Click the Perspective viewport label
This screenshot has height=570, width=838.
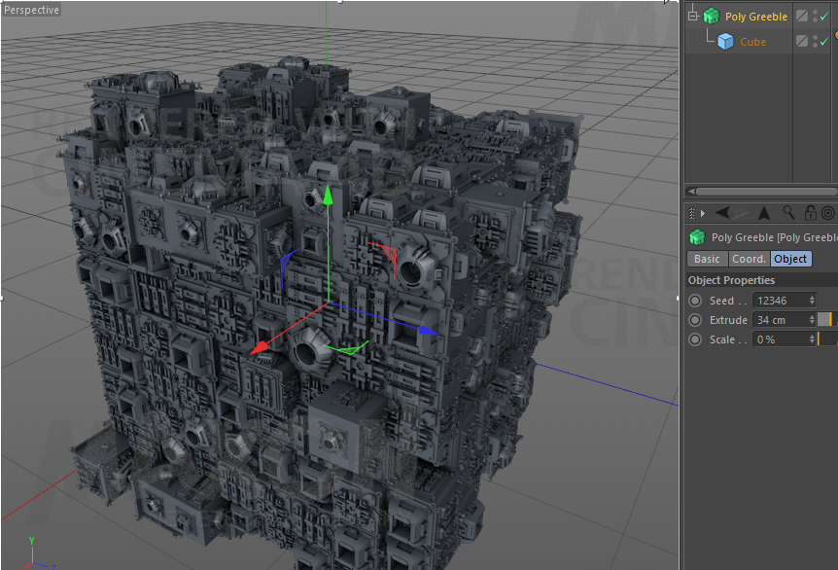[31, 10]
